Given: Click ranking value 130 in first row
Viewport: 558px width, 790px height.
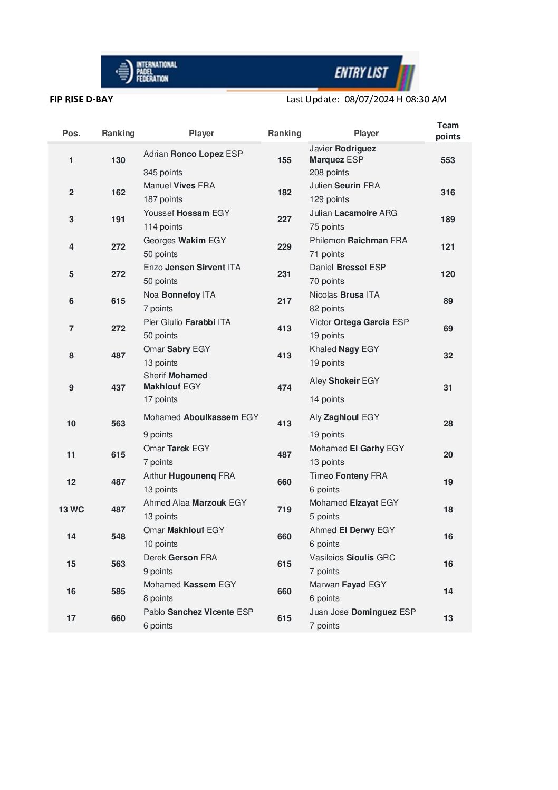Looking at the screenshot, I should (118, 160).
